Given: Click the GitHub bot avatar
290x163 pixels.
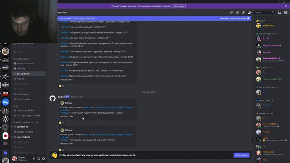Looking at the screenshot, I should coord(53,98).
